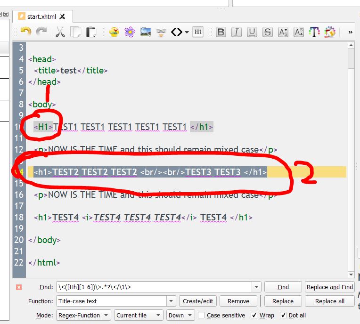Click the Remove function button
360x324 pixels.
click(238, 301)
